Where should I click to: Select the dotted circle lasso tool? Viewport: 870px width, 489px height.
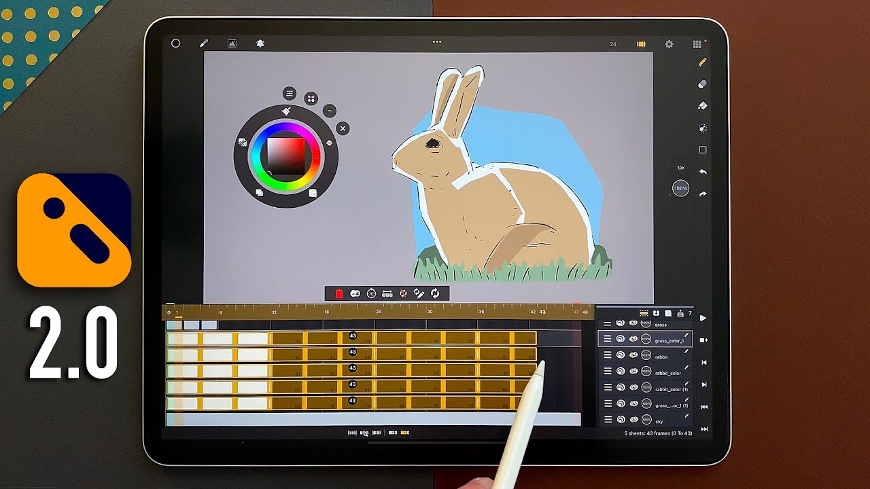click(x=703, y=128)
